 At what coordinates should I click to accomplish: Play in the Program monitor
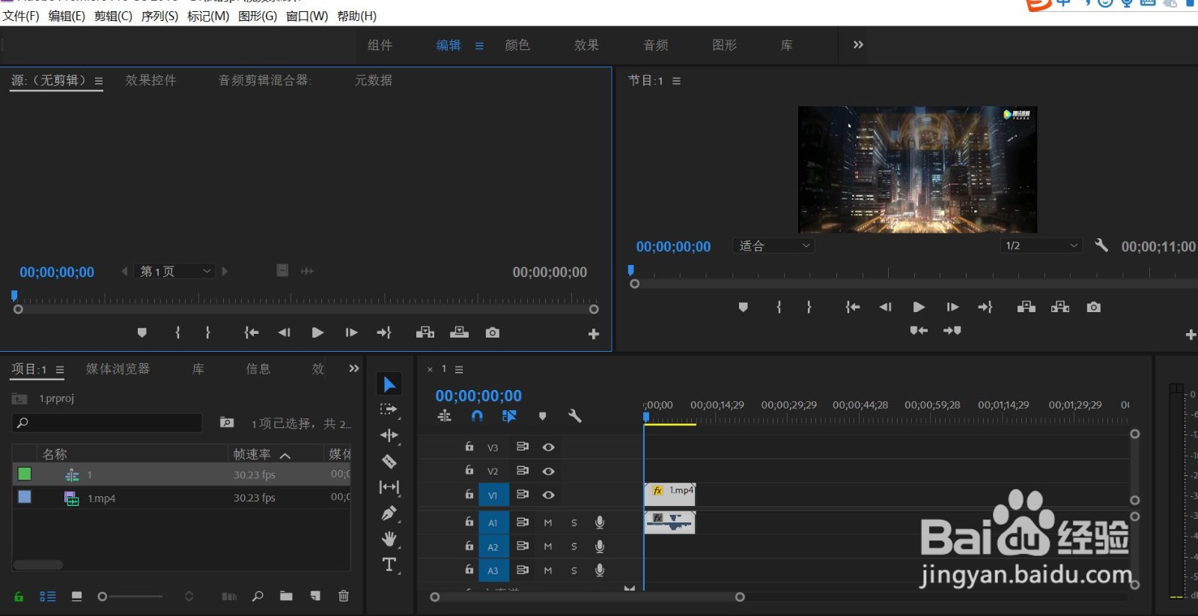click(x=919, y=307)
